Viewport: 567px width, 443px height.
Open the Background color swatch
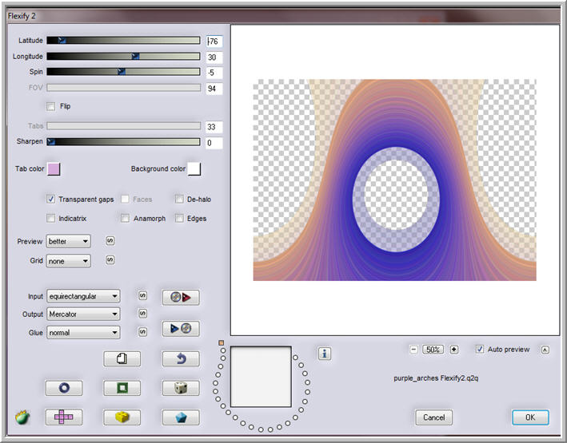click(194, 168)
